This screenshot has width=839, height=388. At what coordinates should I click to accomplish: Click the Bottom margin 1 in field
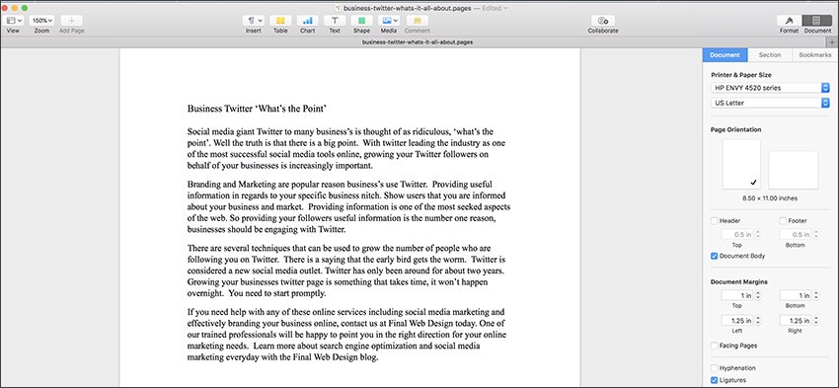[796, 295]
